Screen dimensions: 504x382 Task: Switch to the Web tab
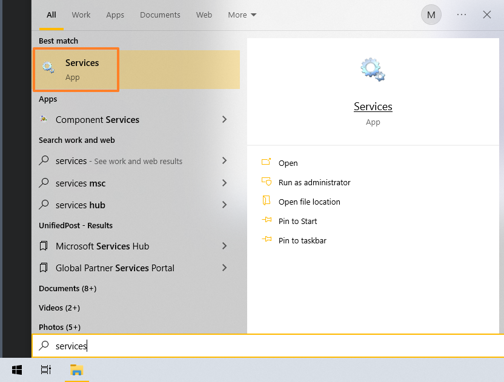coord(204,15)
